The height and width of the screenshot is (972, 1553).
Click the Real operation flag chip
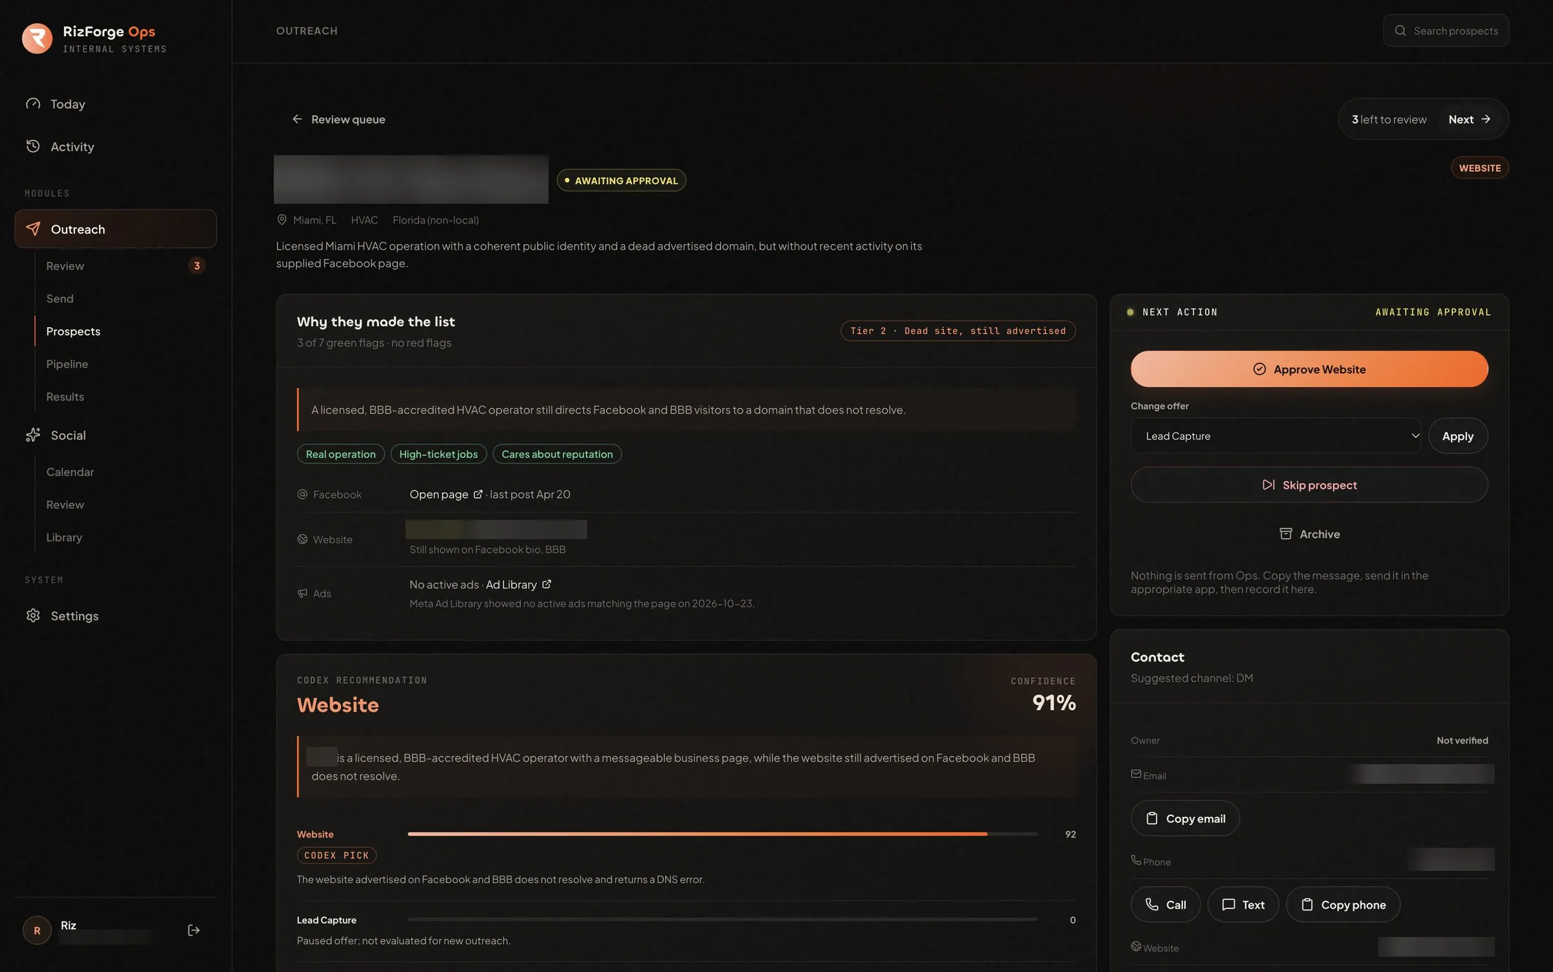tap(340, 454)
